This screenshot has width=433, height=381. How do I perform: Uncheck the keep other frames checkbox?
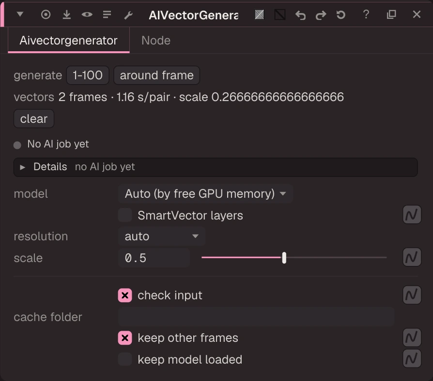(x=125, y=337)
